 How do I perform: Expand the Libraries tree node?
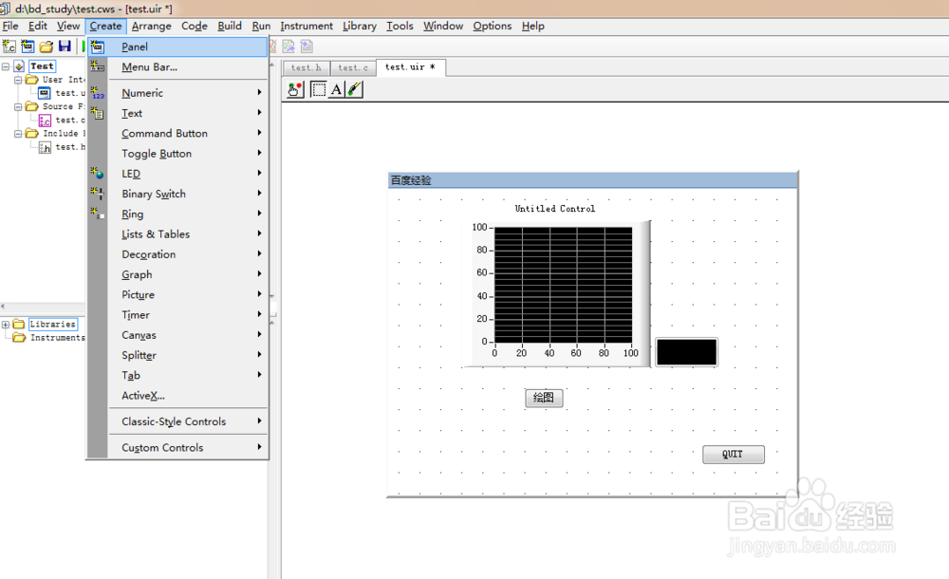click(x=6, y=324)
